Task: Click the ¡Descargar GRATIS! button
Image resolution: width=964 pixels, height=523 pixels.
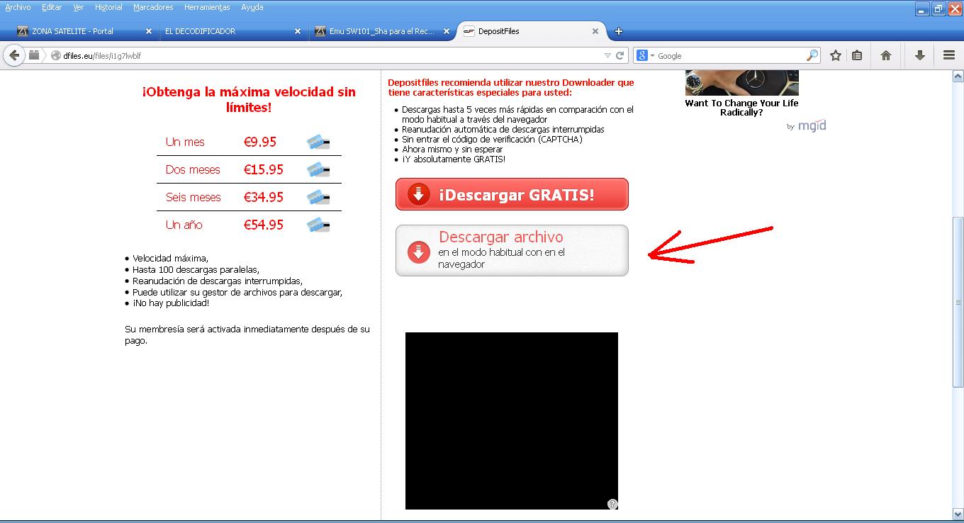Action: [512, 194]
